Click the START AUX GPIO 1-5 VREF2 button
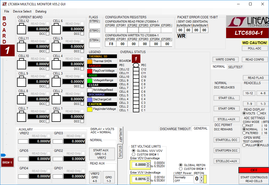The image size is (269, 185). tap(102, 154)
